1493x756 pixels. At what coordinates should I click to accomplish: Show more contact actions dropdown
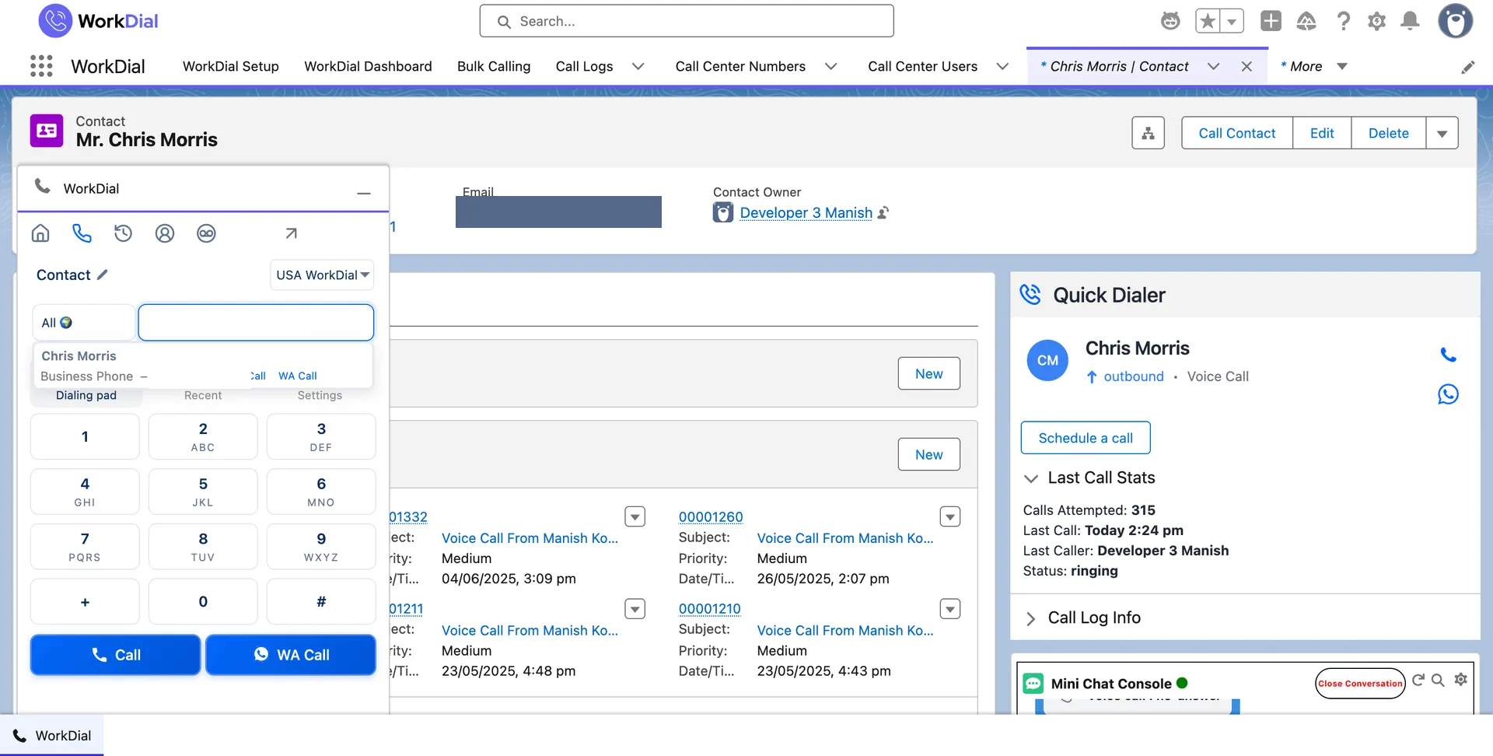(1442, 133)
